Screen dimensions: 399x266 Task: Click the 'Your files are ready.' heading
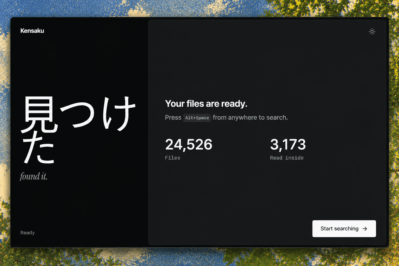coord(206,104)
